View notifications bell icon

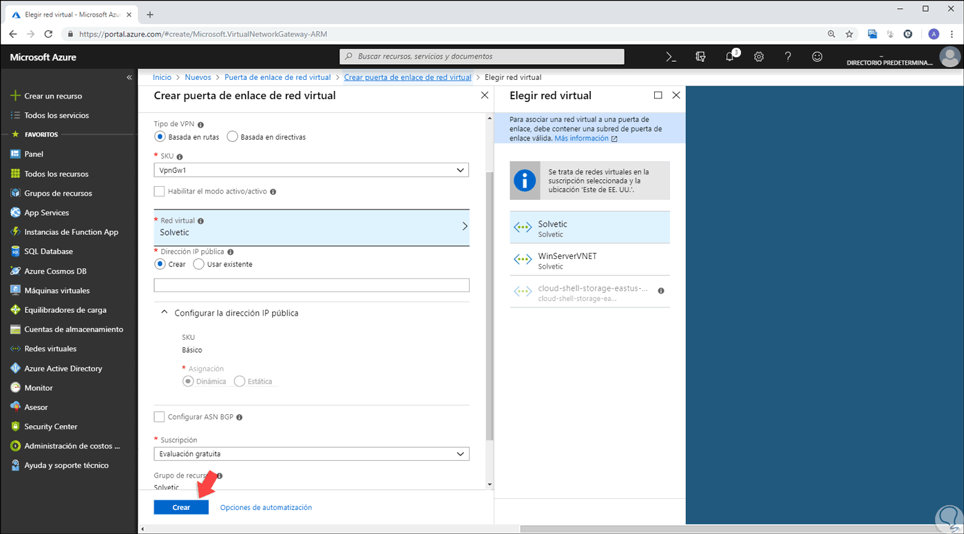point(731,57)
